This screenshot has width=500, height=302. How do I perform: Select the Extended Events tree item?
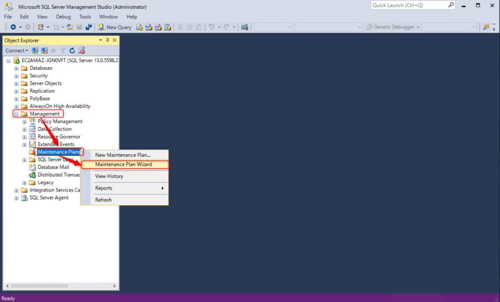[x=56, y=144]
